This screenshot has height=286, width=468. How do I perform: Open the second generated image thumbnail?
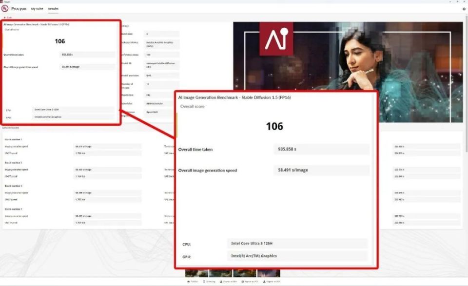click(220, 273)
